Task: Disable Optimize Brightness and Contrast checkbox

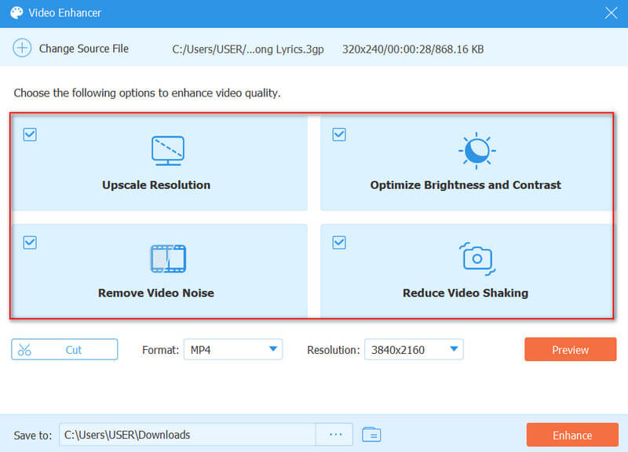Action: pyautogui.click(x=339, y=135)
